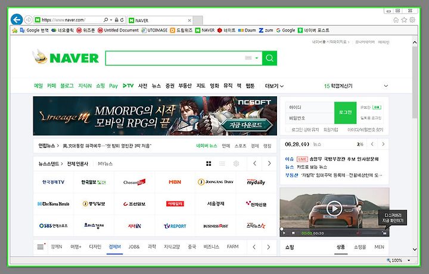Click the add-to-favorites star on bookmarks bar
This screenshot has width=429, height=274.
point(15,30)
